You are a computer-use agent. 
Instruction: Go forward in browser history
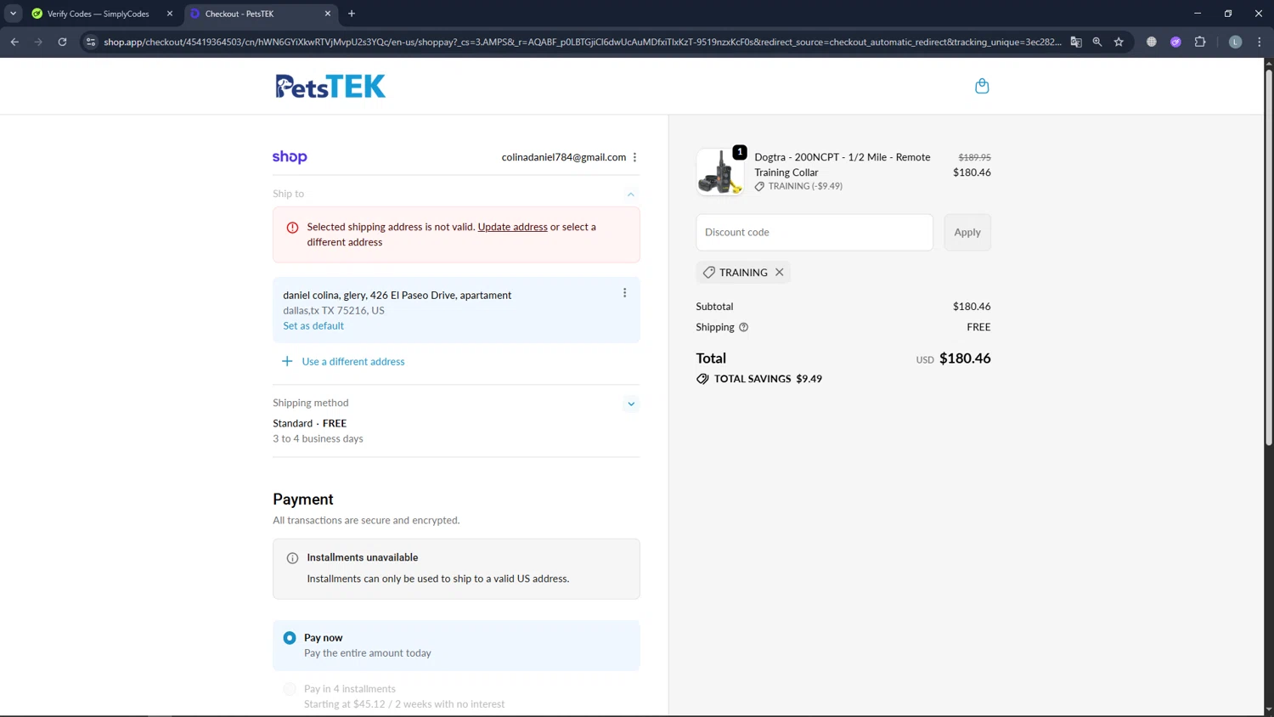38,42
